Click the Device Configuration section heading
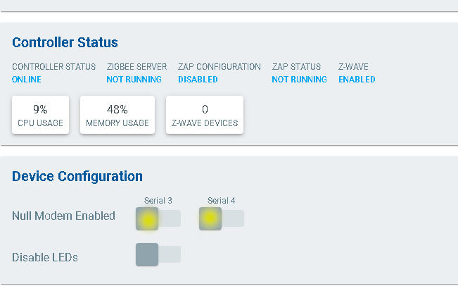The image size is (458, 286). coord(77,176)
